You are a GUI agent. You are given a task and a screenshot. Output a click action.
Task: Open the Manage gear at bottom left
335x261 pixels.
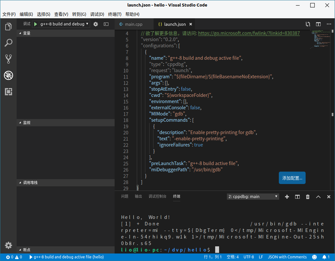point(8,245)
